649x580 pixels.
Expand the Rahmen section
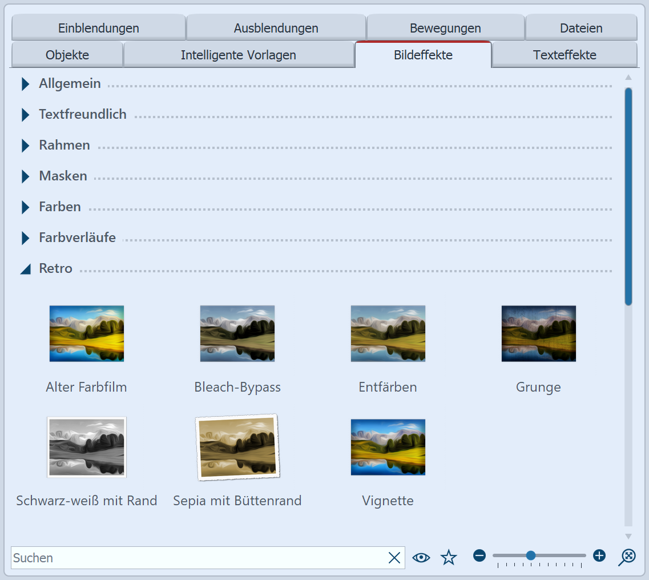[x=25, y=145]
